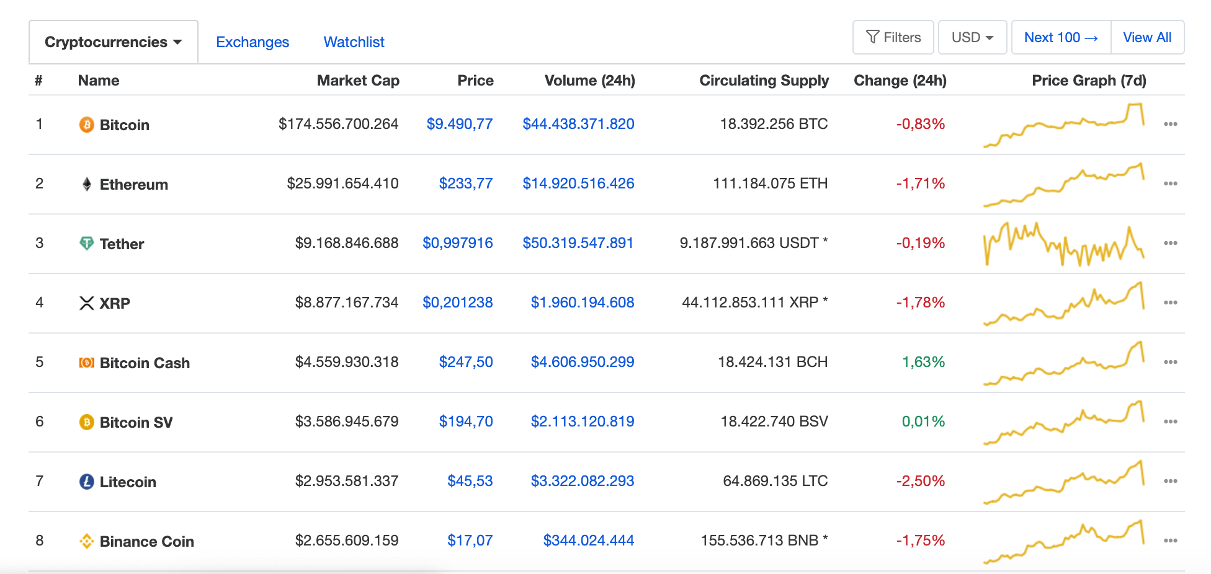Open the three-dot menu for Bitcoin Cash row
The height and width of the screenshot is (574, 1211).
(x=1170, y=362)
